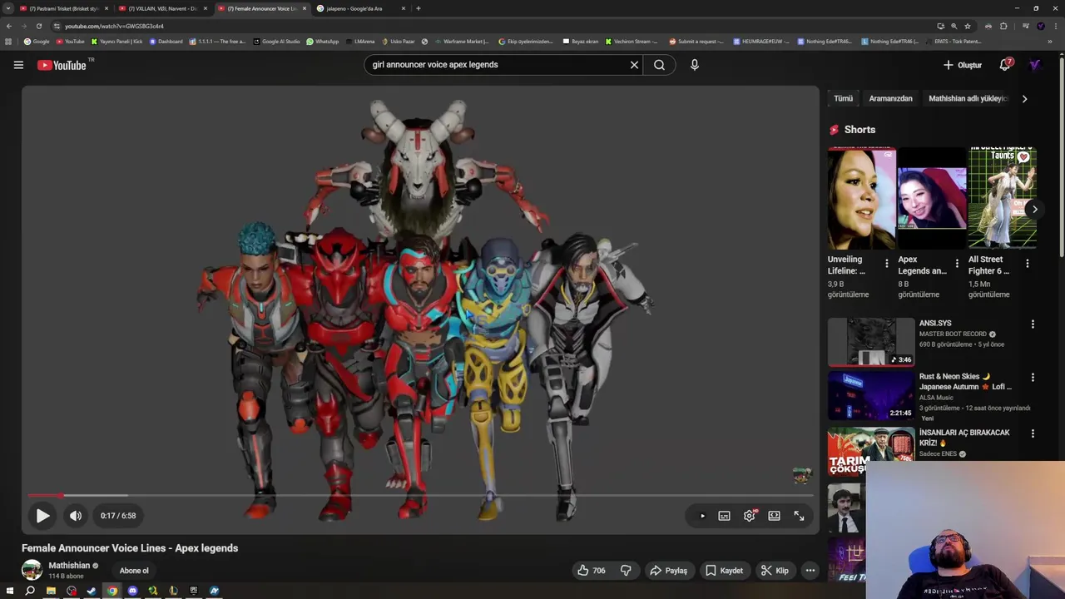Select the Aramanızdan filter chip

click(890, 98)
